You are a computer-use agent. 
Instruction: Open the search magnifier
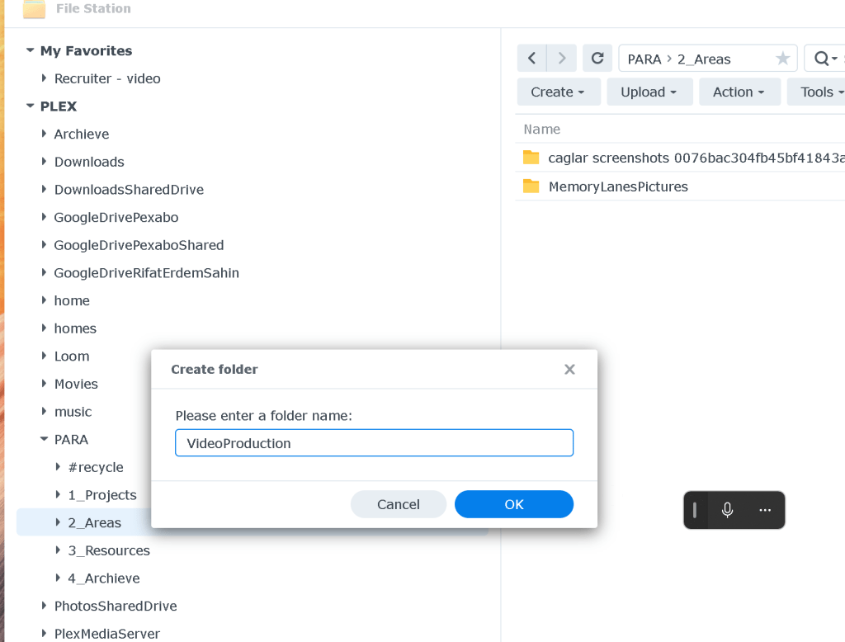(x=821, y=59)
